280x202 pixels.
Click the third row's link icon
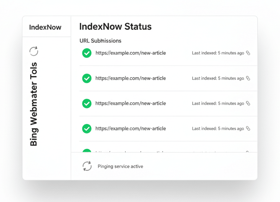pos(248,103)
